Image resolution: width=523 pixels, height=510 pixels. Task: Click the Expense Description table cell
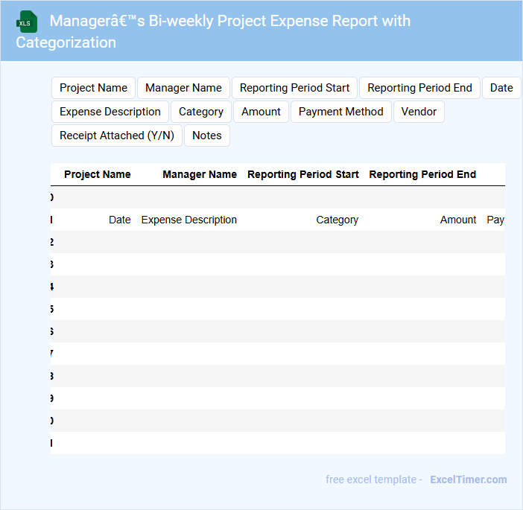click(189, 220)
